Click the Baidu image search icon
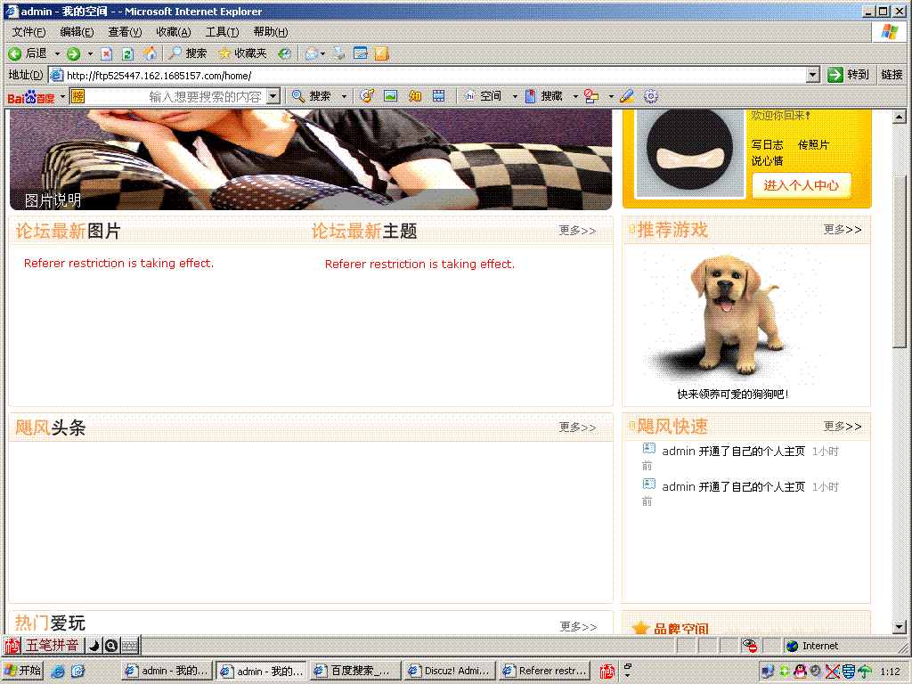 [x=390, y=96]
